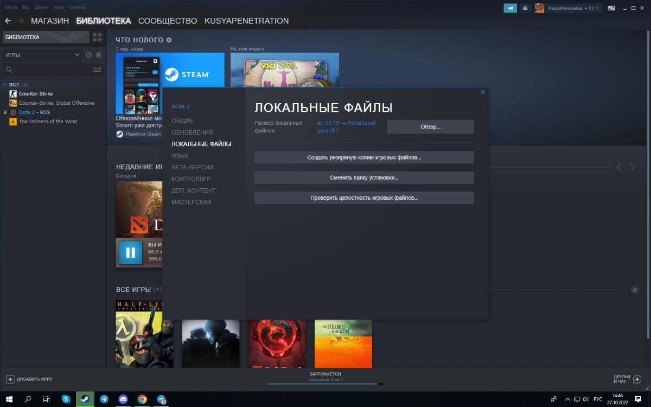Go to the KUSYAPENETRATION profile tab

coord(246,21)
